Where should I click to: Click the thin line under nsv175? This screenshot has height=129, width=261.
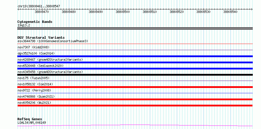click(x=135, y=81)
